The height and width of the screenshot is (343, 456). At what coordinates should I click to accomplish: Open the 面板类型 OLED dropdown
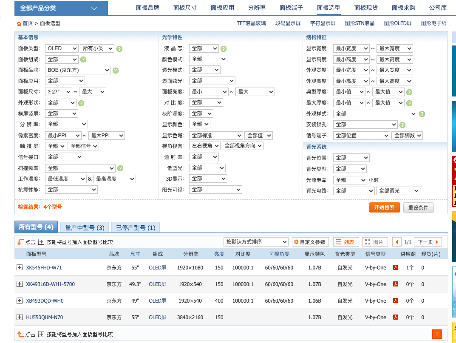pos(62,48)
